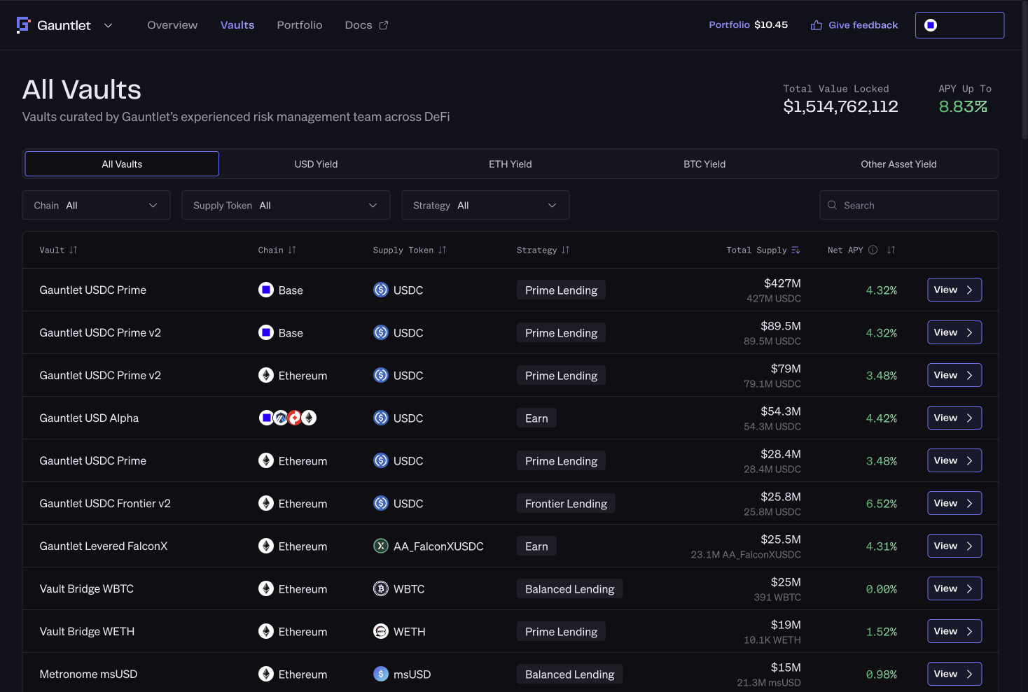Click the Net APY info icon
This screenshot has height=692, width=1028.
[x=873, y=250]
